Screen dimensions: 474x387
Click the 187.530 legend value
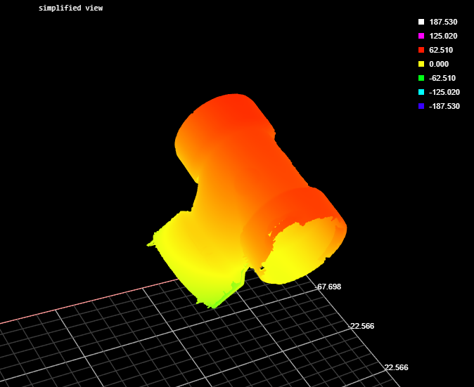[x=443, y=22]
